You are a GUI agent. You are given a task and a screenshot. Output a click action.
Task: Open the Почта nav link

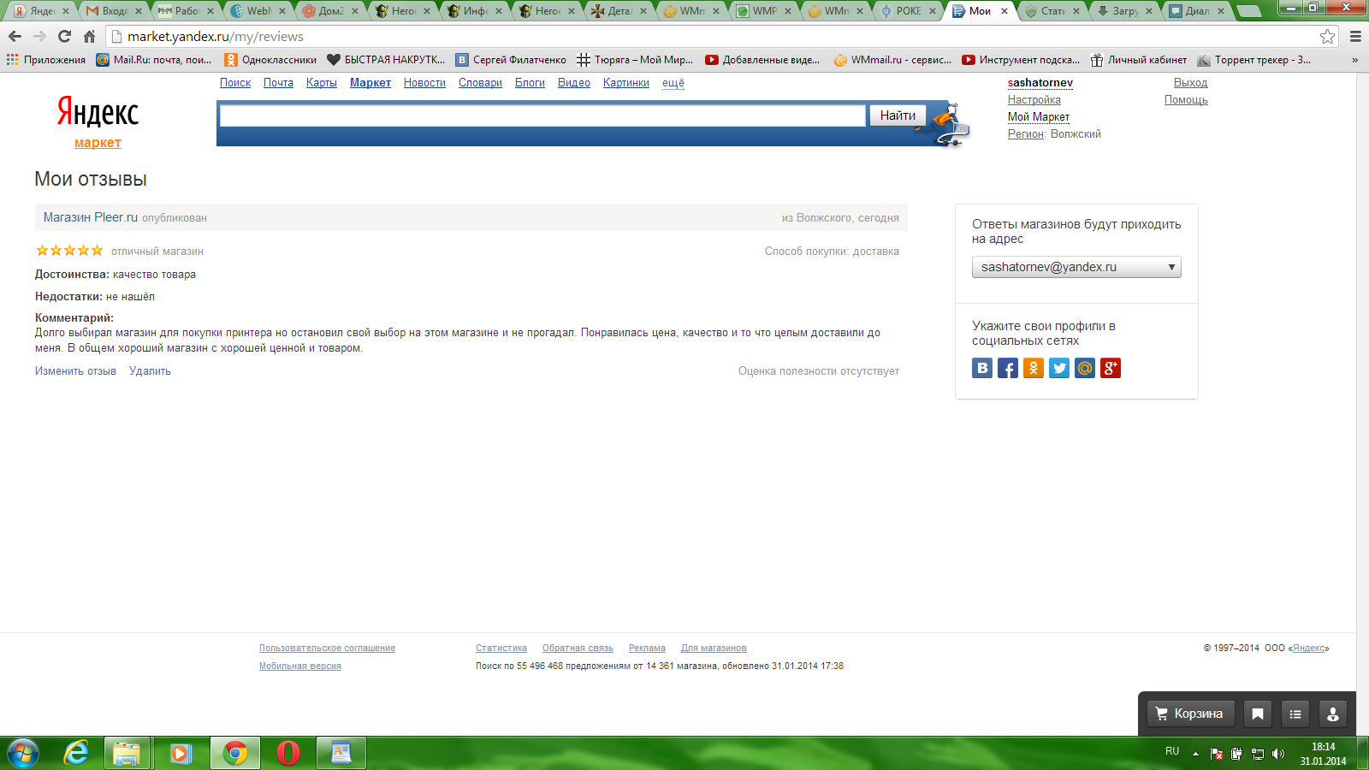(278, 83)
